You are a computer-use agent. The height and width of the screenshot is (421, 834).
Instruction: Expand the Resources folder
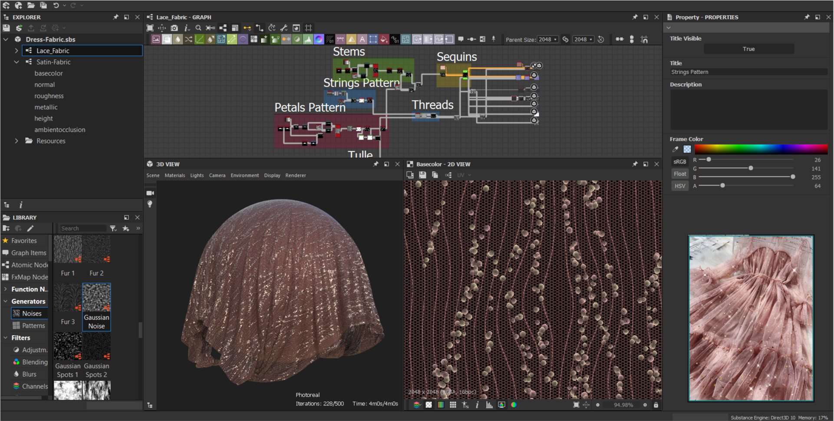[16, 141]
